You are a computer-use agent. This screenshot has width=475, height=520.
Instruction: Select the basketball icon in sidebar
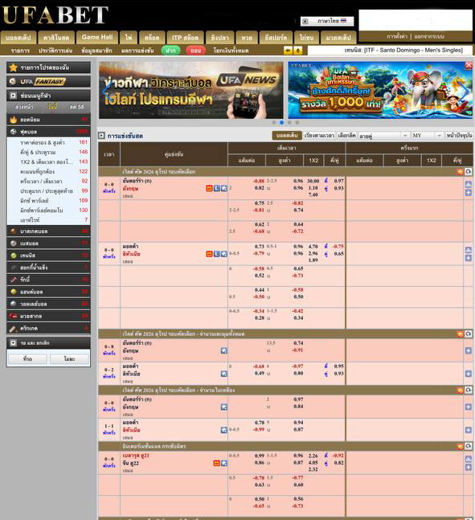(x=14, y=231)
